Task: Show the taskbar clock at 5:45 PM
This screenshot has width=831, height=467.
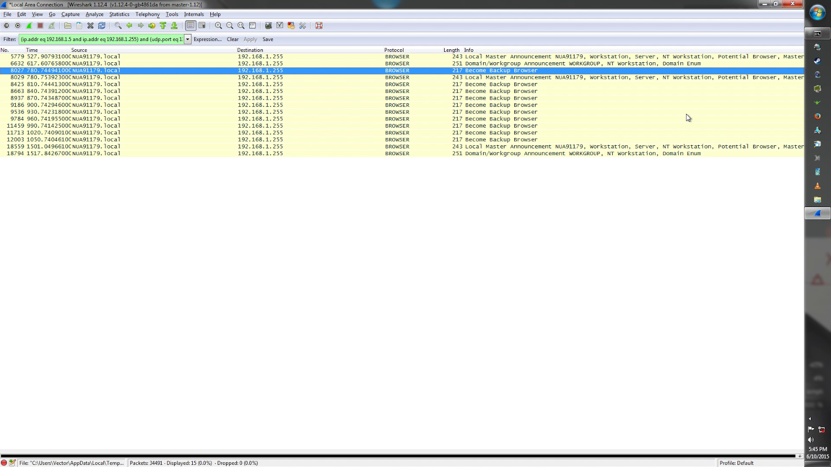Action: coord(817,449)
